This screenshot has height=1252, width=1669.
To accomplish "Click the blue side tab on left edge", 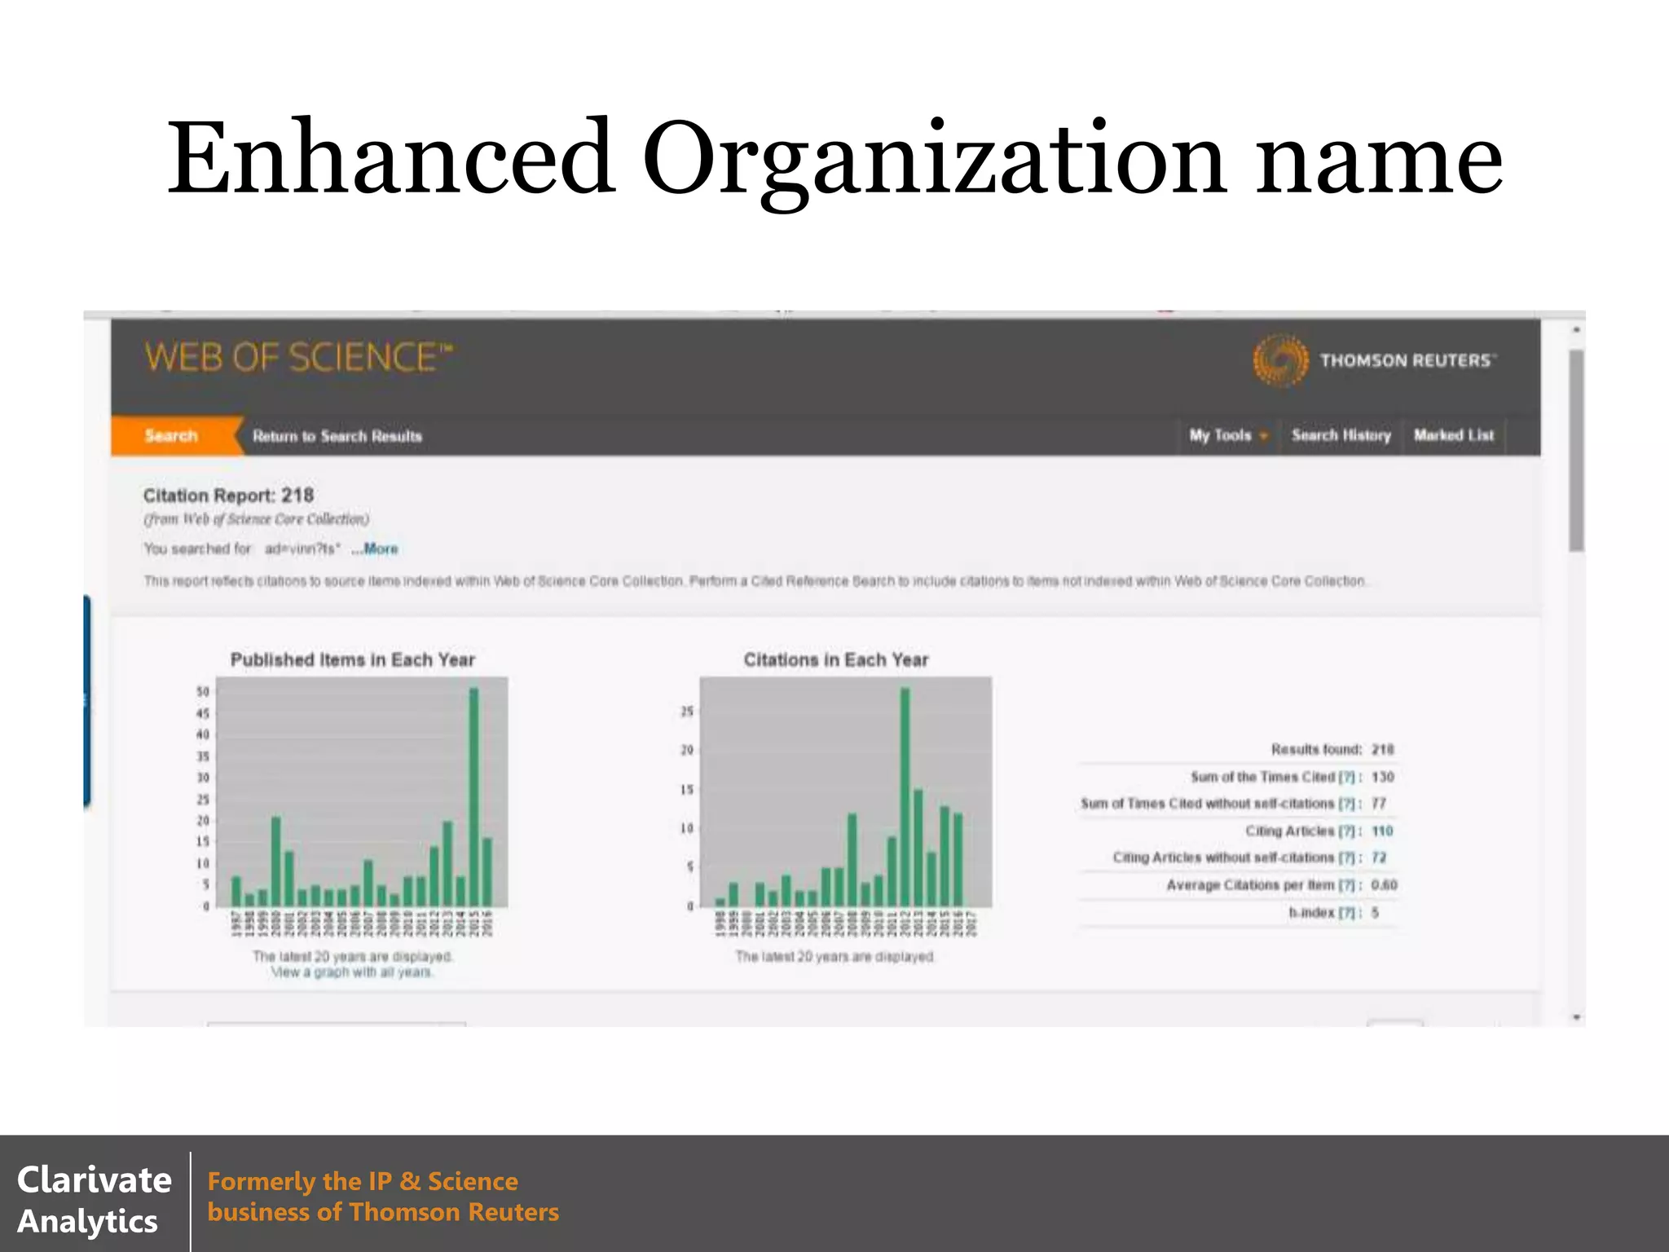I will (86, 701).
